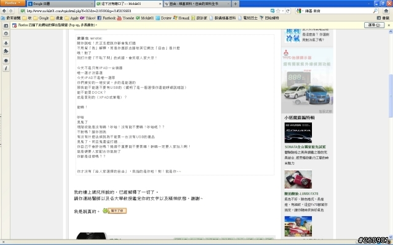Click the URL address field
393x245 pixels.
(147, 11)
